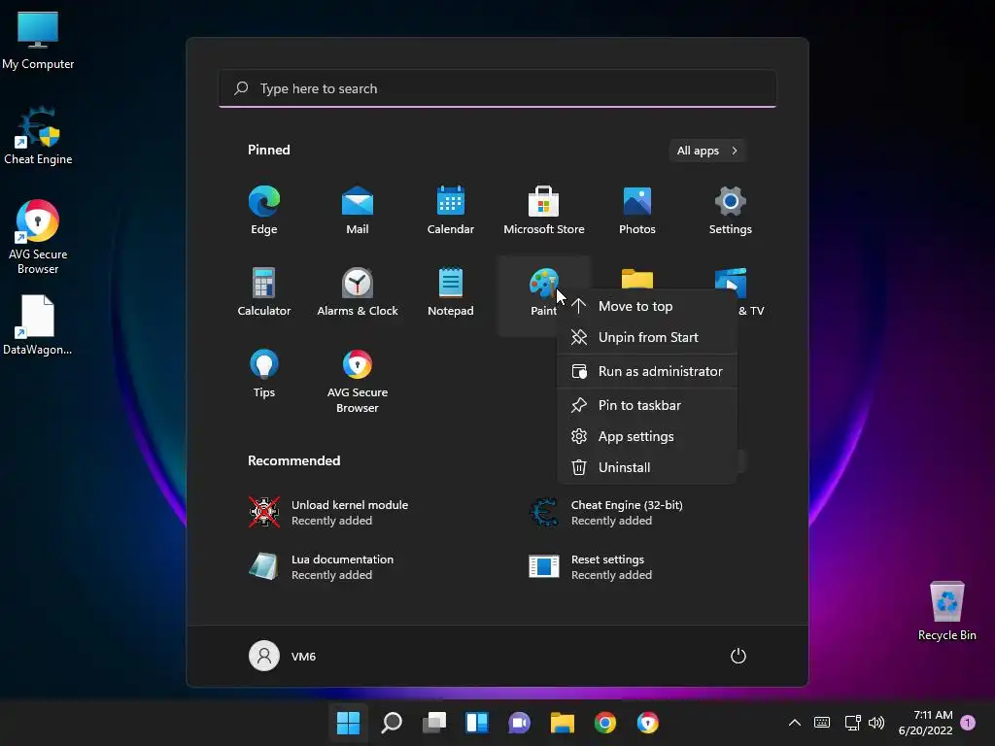Open the notification count badge

(968, 723)
